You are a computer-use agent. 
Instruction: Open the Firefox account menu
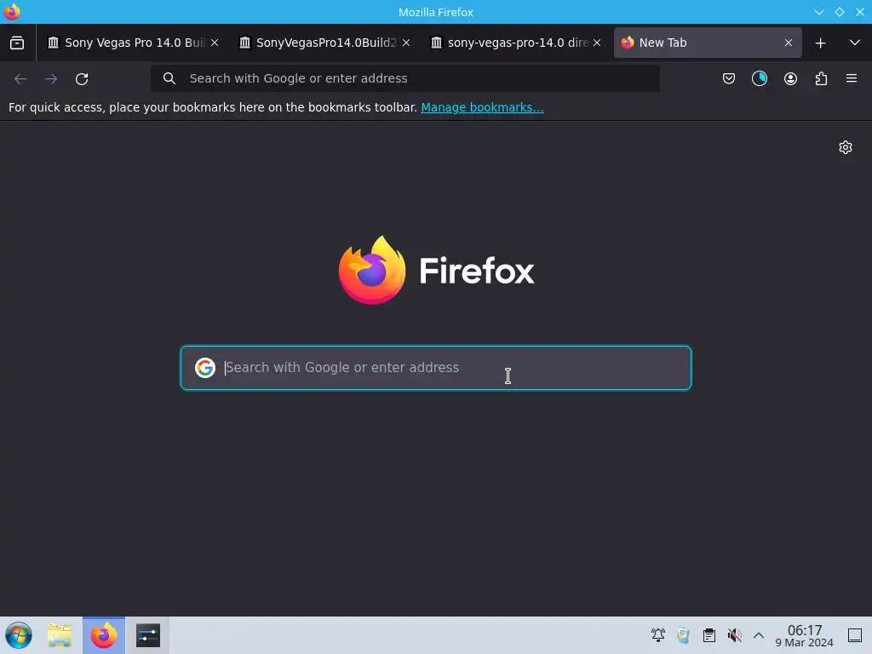click(x=790, y=78)
